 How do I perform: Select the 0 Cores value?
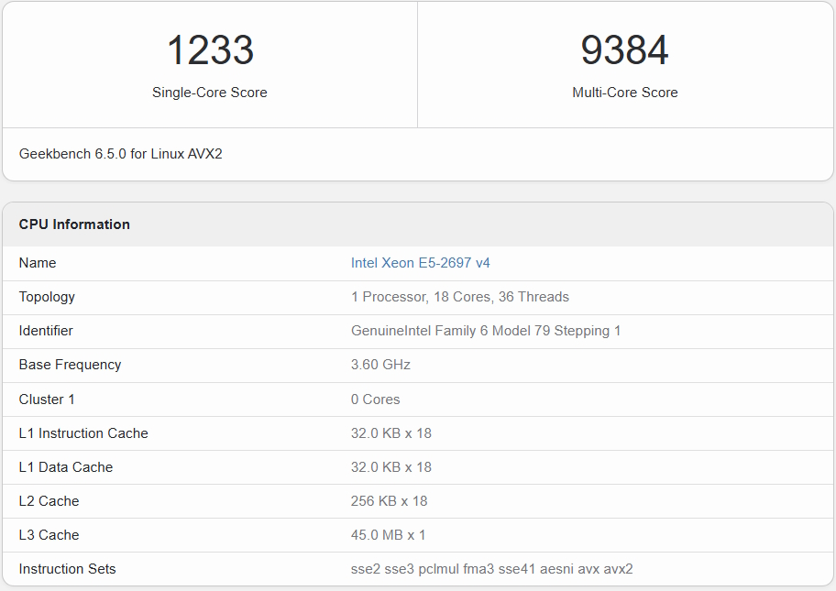coord(375,399)
